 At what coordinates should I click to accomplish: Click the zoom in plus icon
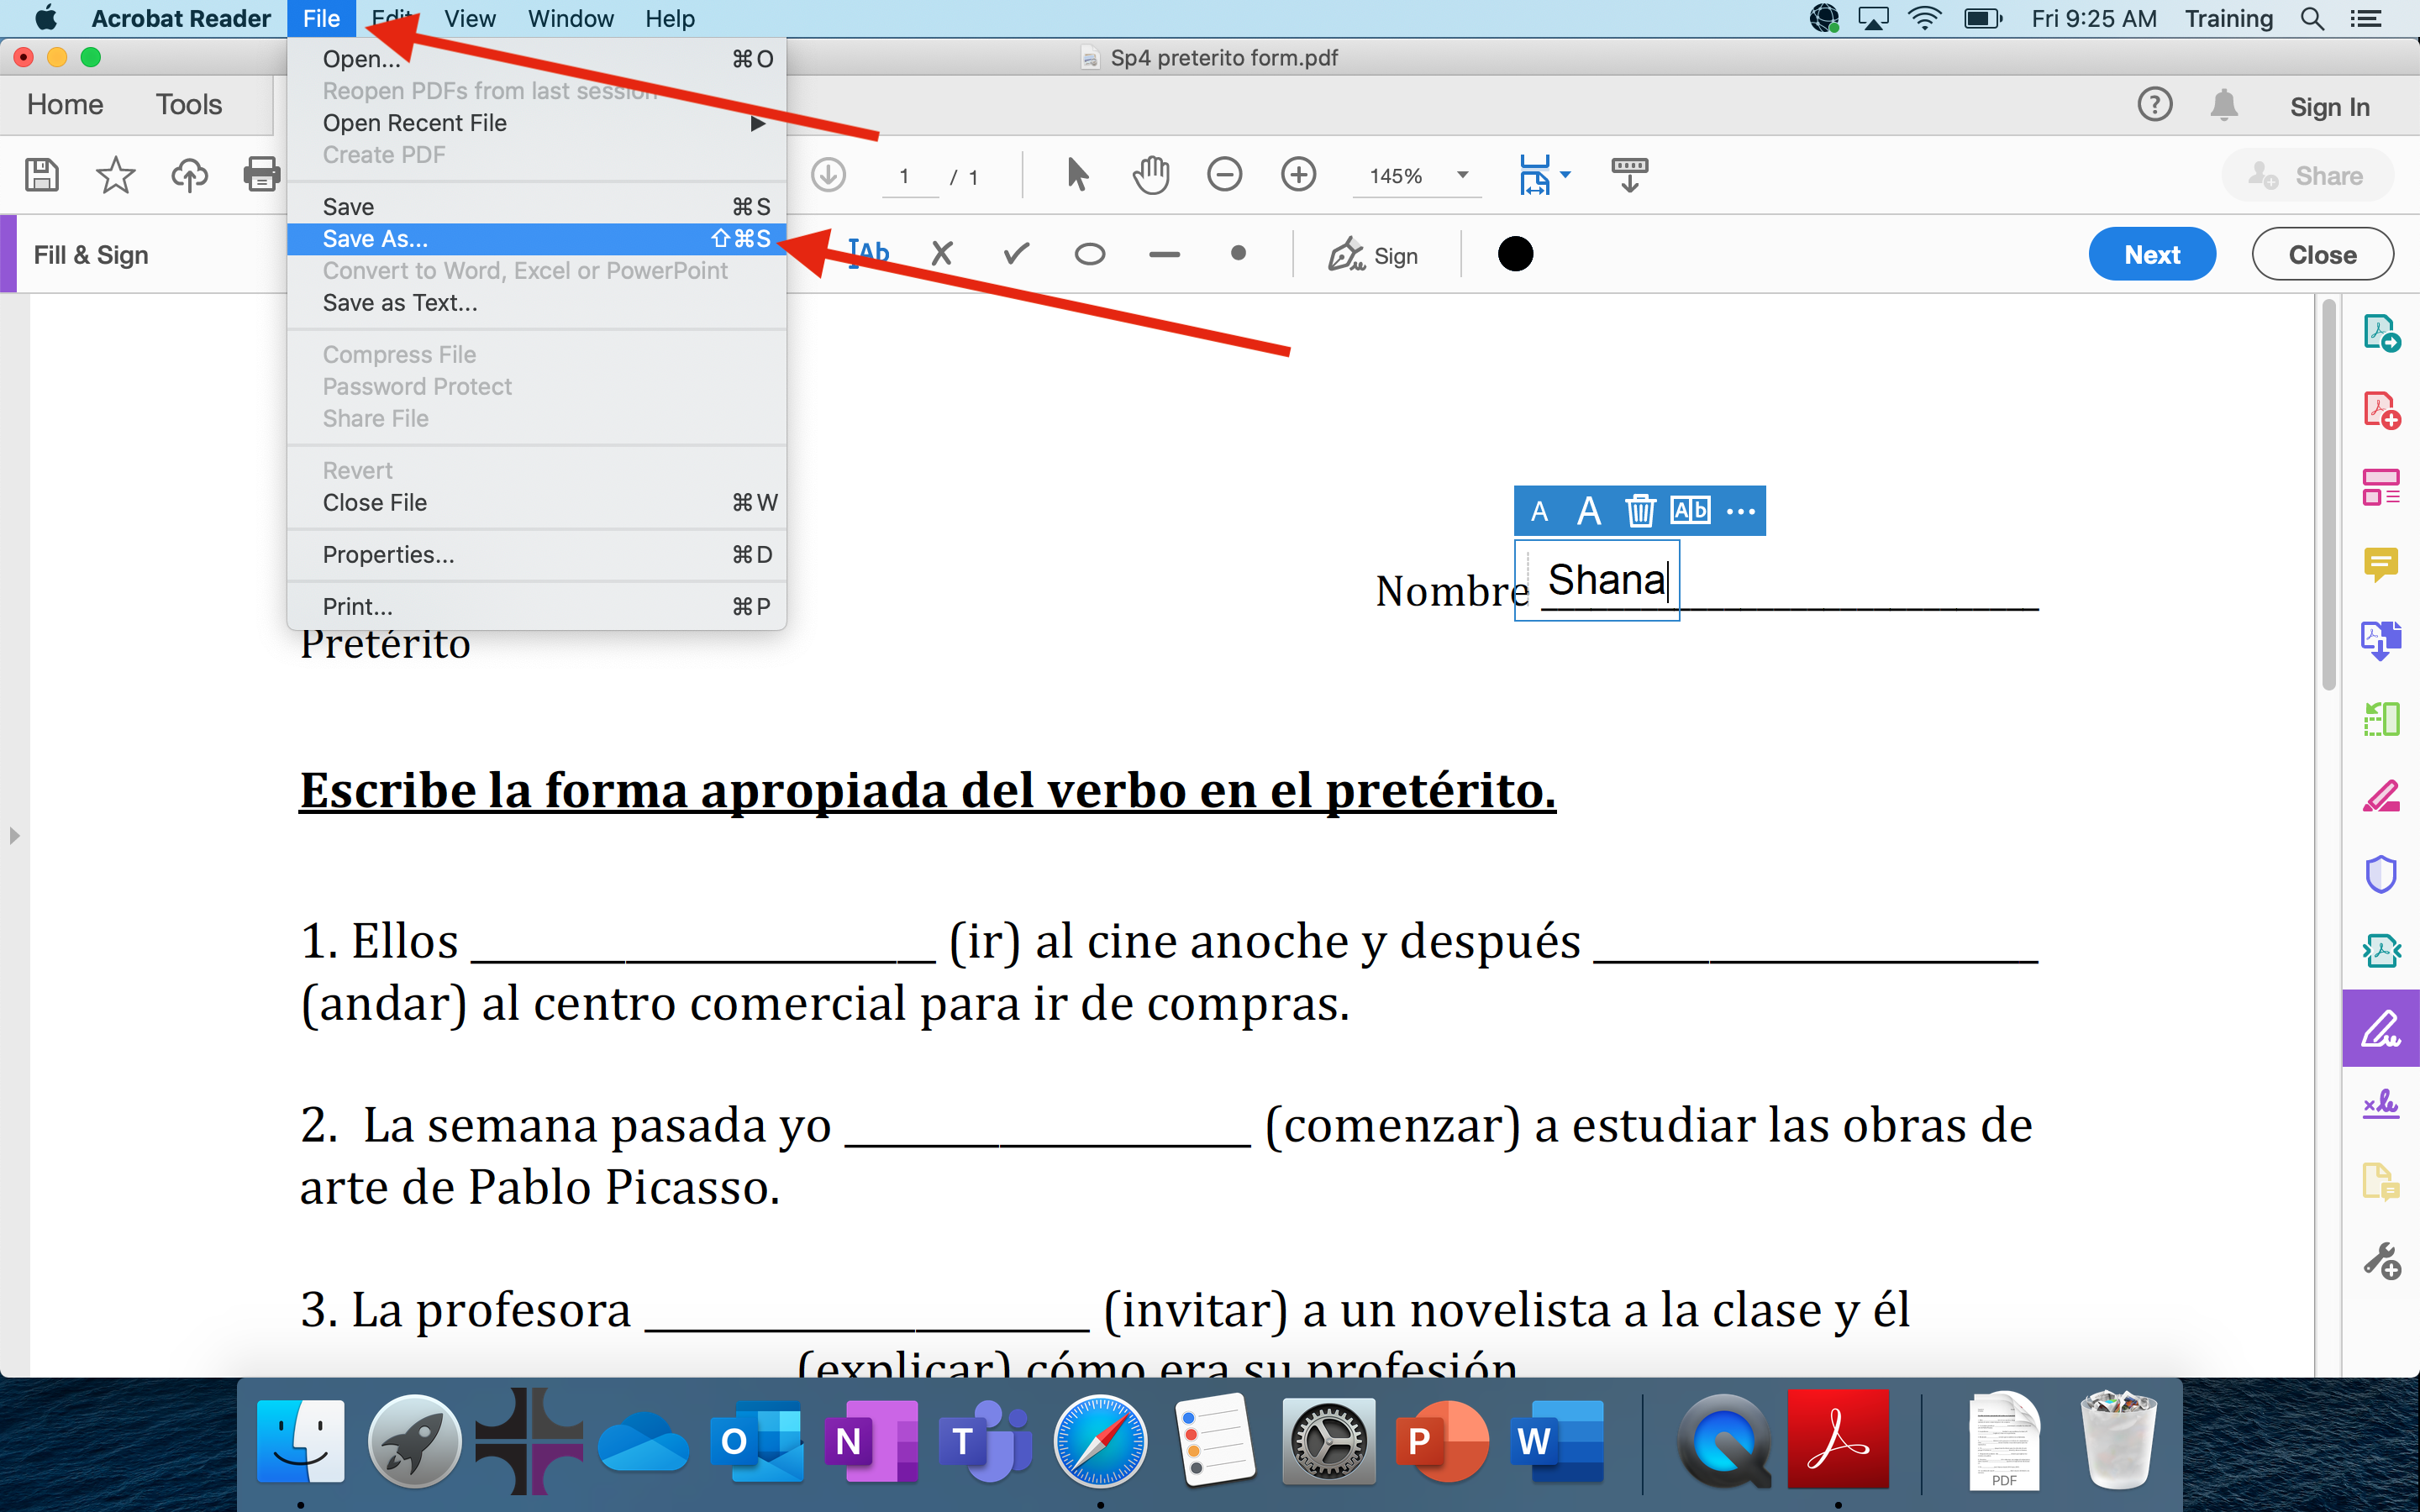point(1298,175)
